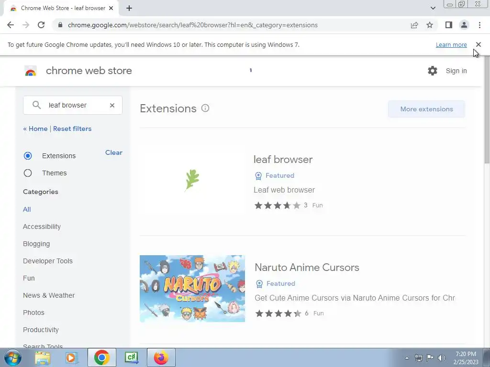Screen dimensions: 490x367
Task: Filter by Photos category
Action: tap(34, 313)
